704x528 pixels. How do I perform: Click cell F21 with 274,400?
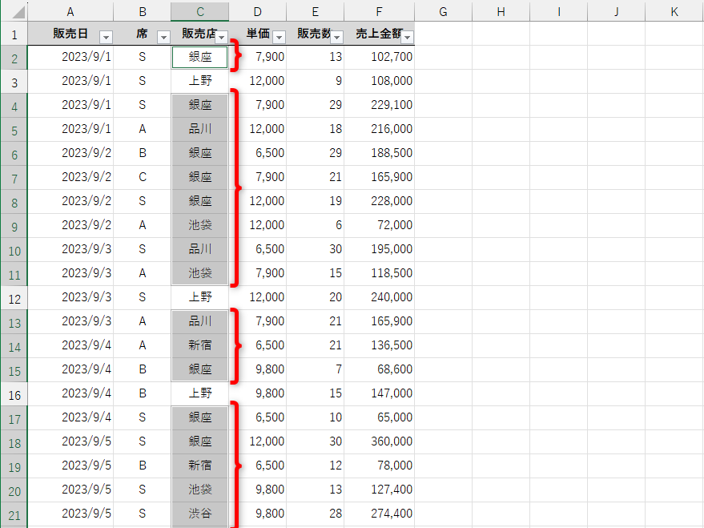point(380,514)
